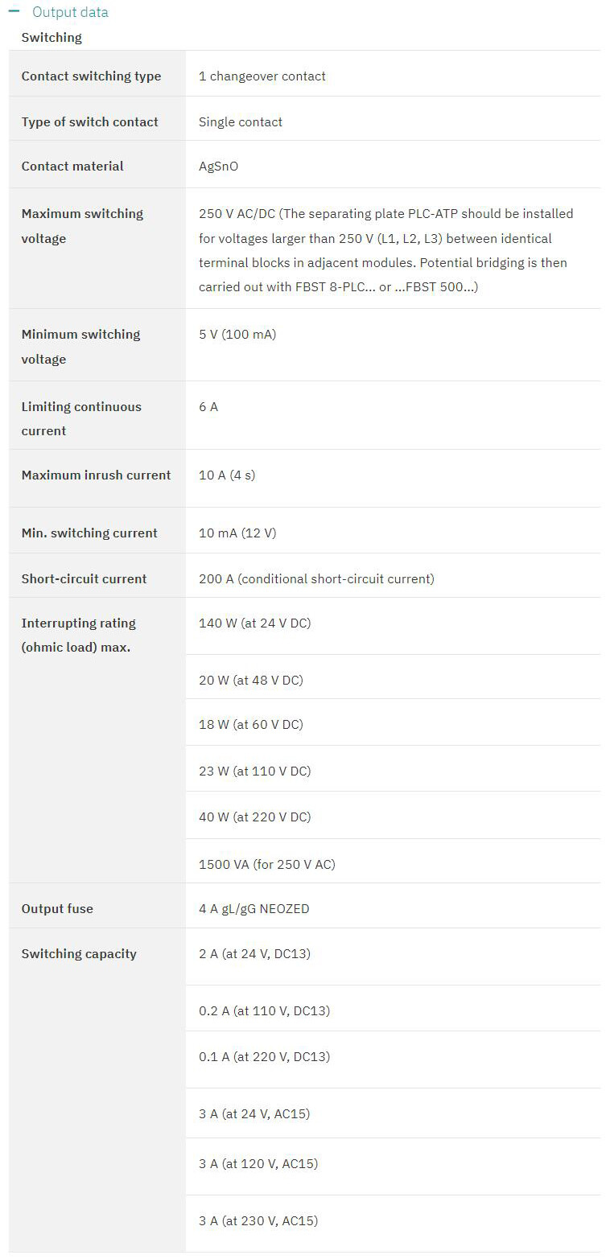
Task: Select the '5 V (100 mA)' value
Action: point(237,335)
